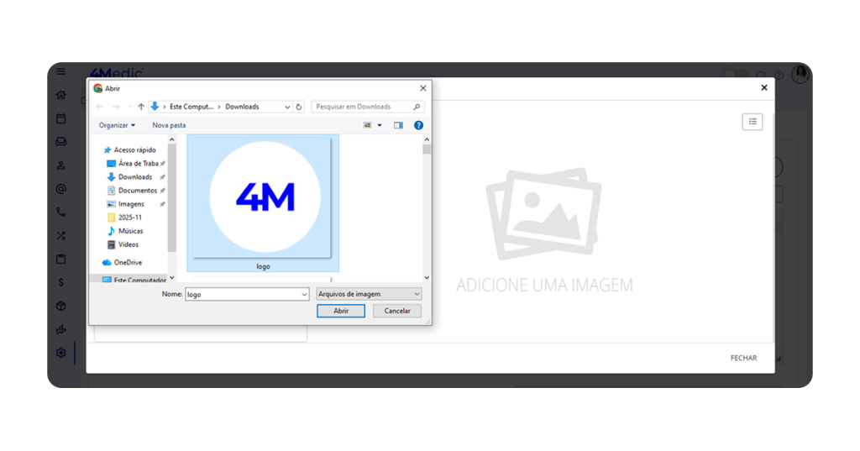Click the blue help icon in file dialog
This screenshot has width=860, height=451.
(x=418, y=125)
